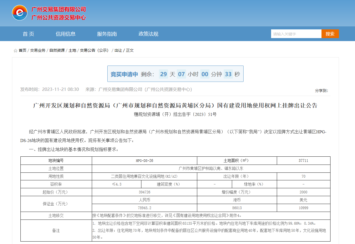The width and height of the screenshot is (355, 244).
Task: Click the countdown days value 29
Action: pyautogui.click(x=163, y=74)
